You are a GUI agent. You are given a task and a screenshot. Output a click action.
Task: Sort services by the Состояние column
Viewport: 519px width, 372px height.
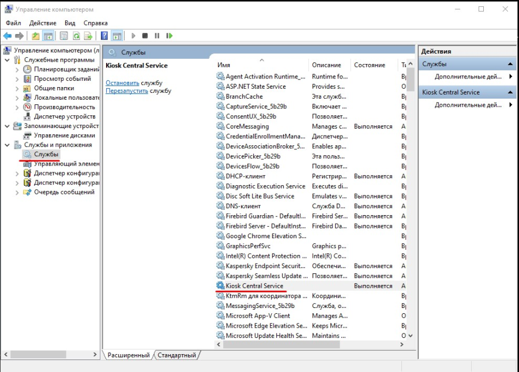pyautogui.click(x=369, y=65)
